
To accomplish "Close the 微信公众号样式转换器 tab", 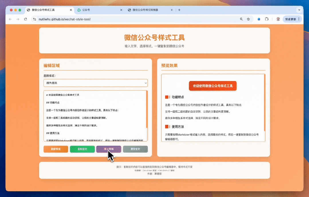I will click(x=172, y=10).
